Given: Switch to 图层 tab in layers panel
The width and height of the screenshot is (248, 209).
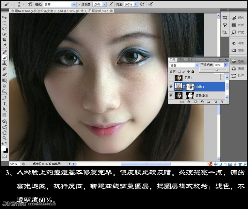Looking at the screenshot, I should [172, 60].
